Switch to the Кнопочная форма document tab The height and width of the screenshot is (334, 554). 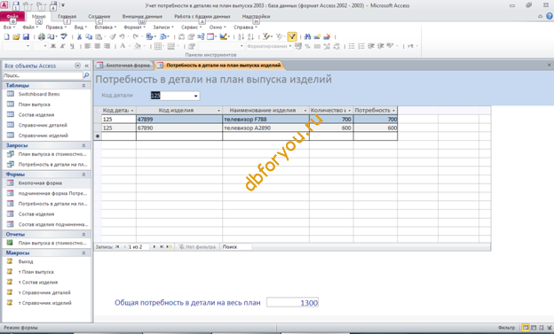pos(124,66)
